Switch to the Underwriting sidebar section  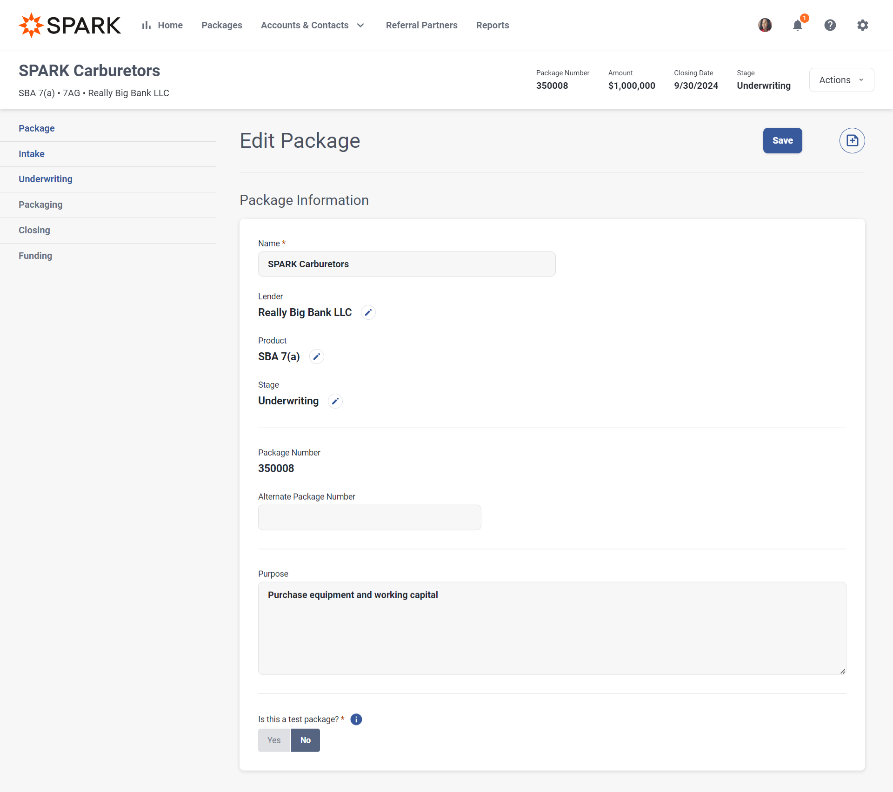pos(46,179)
